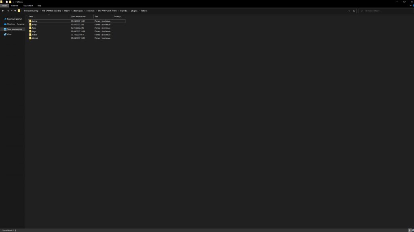The image size is (414, 232).
Task: Click the Back navigation arrow
Action: [3, 11]
